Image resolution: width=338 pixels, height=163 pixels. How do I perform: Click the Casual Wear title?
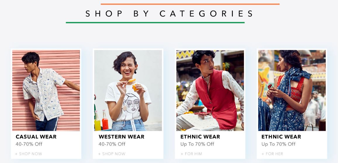36,137
